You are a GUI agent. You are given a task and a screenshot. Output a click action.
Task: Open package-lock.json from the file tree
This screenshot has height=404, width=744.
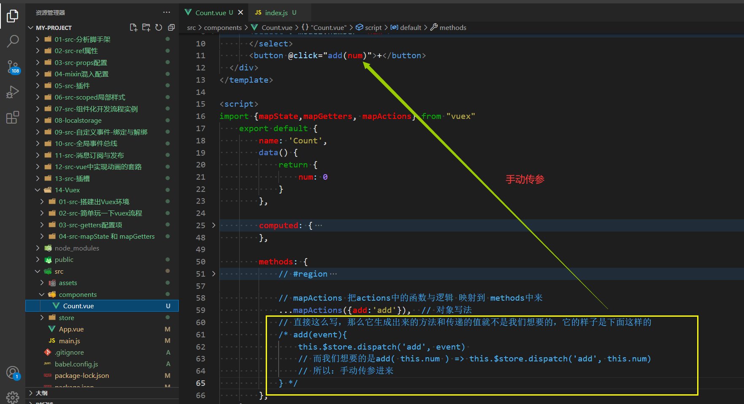pyautogui.click(x=102, y=375)
